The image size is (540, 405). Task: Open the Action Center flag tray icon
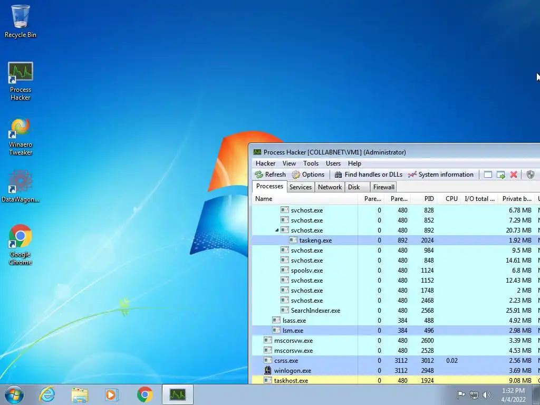(461, 394)
